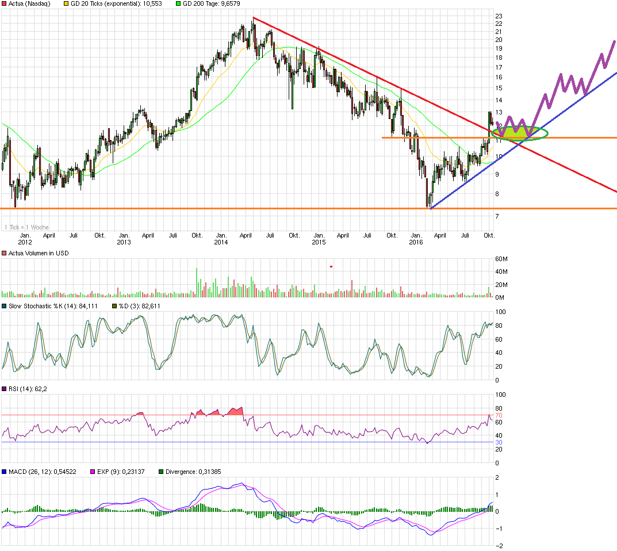The image size is (617, 551).
Task: Select the Actua Volumen in USD legend icon
Action: click(5, 253)
